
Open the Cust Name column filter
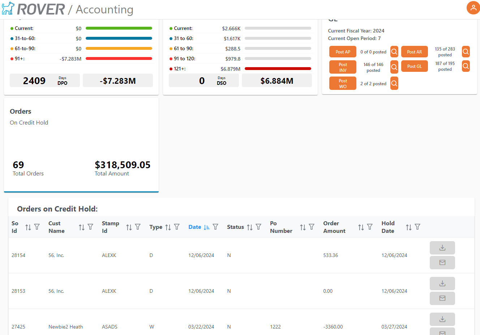[90, 227]
